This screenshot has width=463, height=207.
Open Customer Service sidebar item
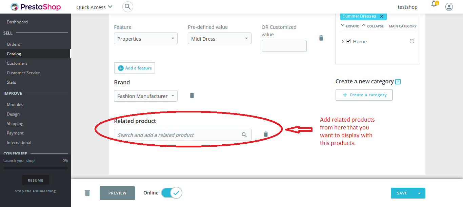(23, 73)
